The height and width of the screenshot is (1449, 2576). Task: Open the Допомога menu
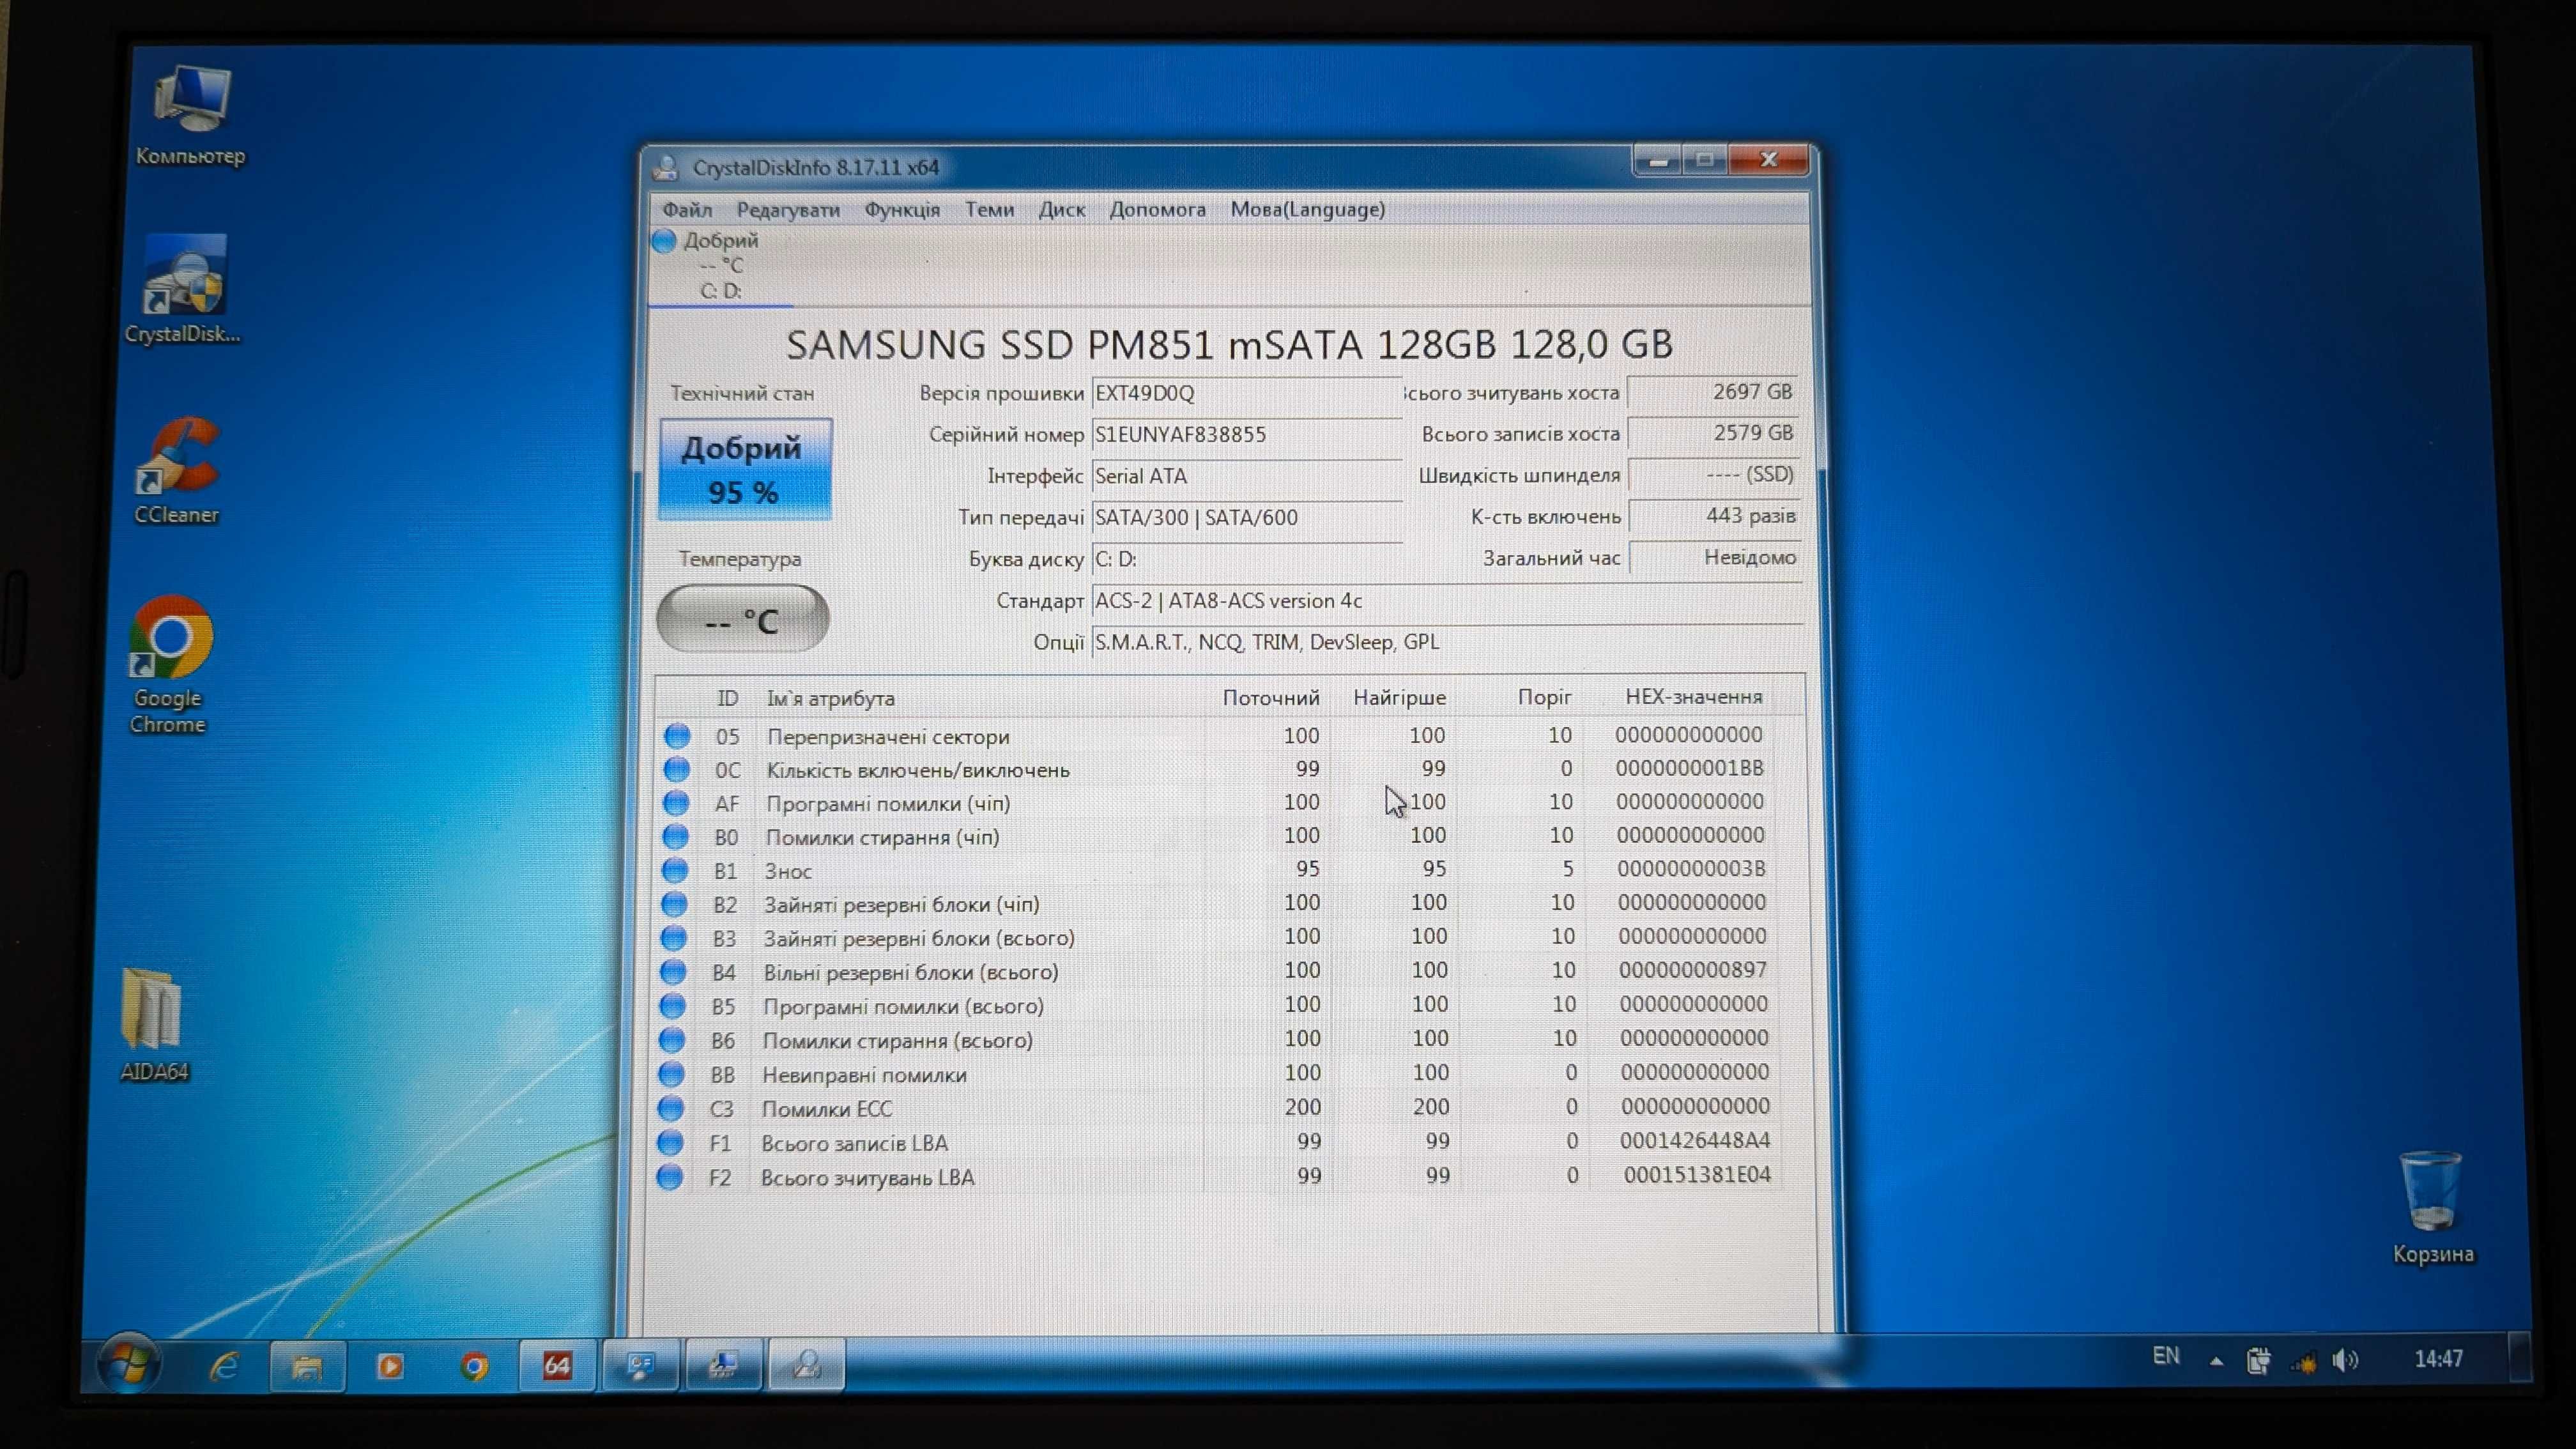coord(1157,209)
